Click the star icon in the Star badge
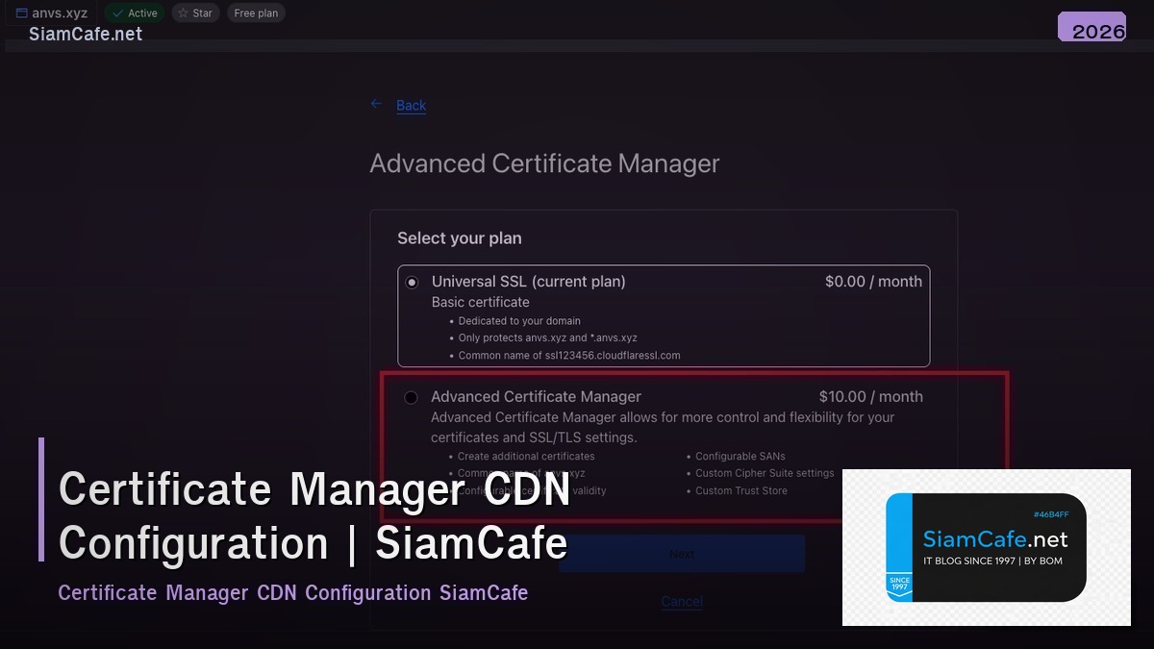 coord(183,12)
